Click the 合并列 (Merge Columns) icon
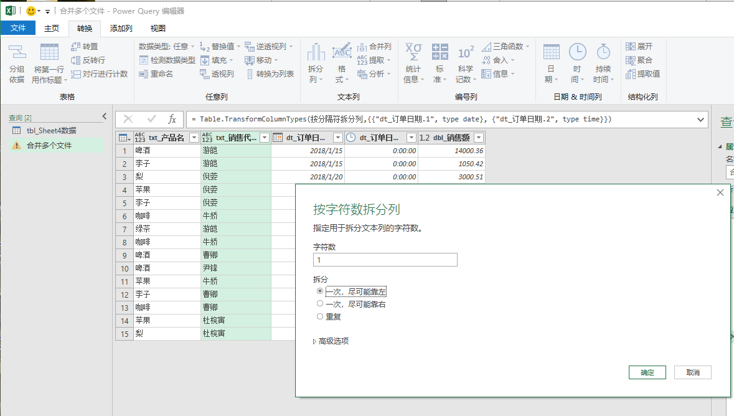734x416 pixels. (362, 47)
